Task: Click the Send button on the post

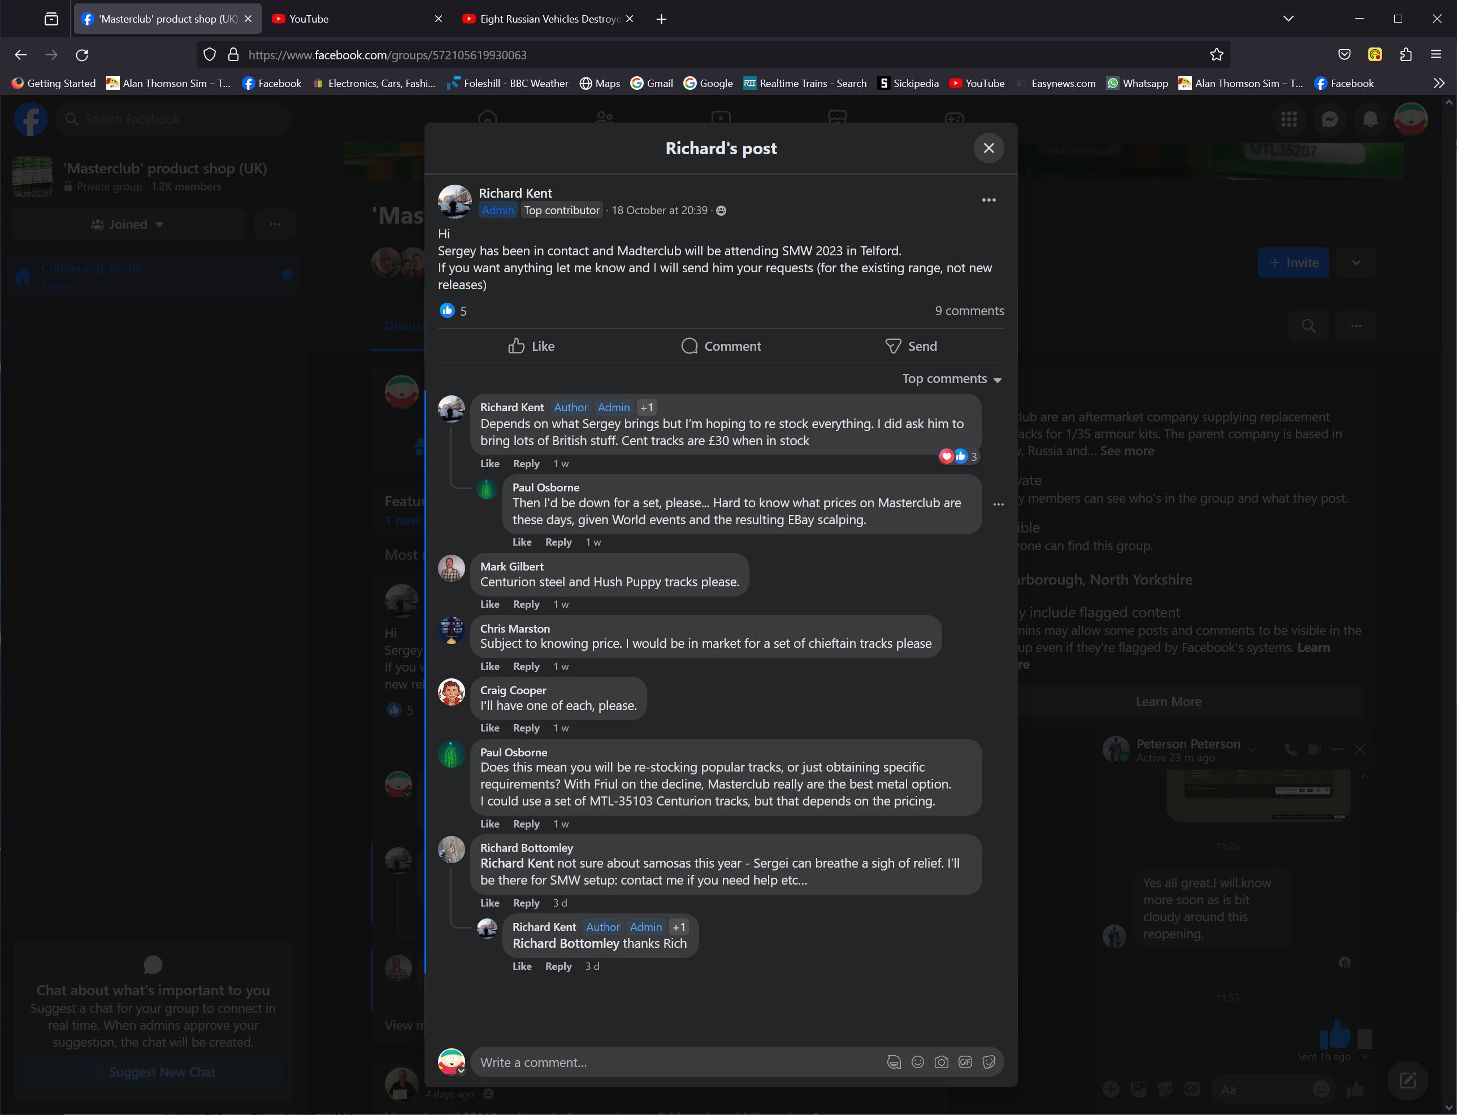Action: tap(910, 346)
